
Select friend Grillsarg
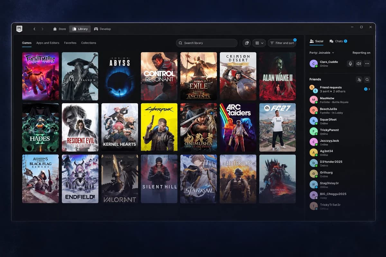(x=340, y=174)
